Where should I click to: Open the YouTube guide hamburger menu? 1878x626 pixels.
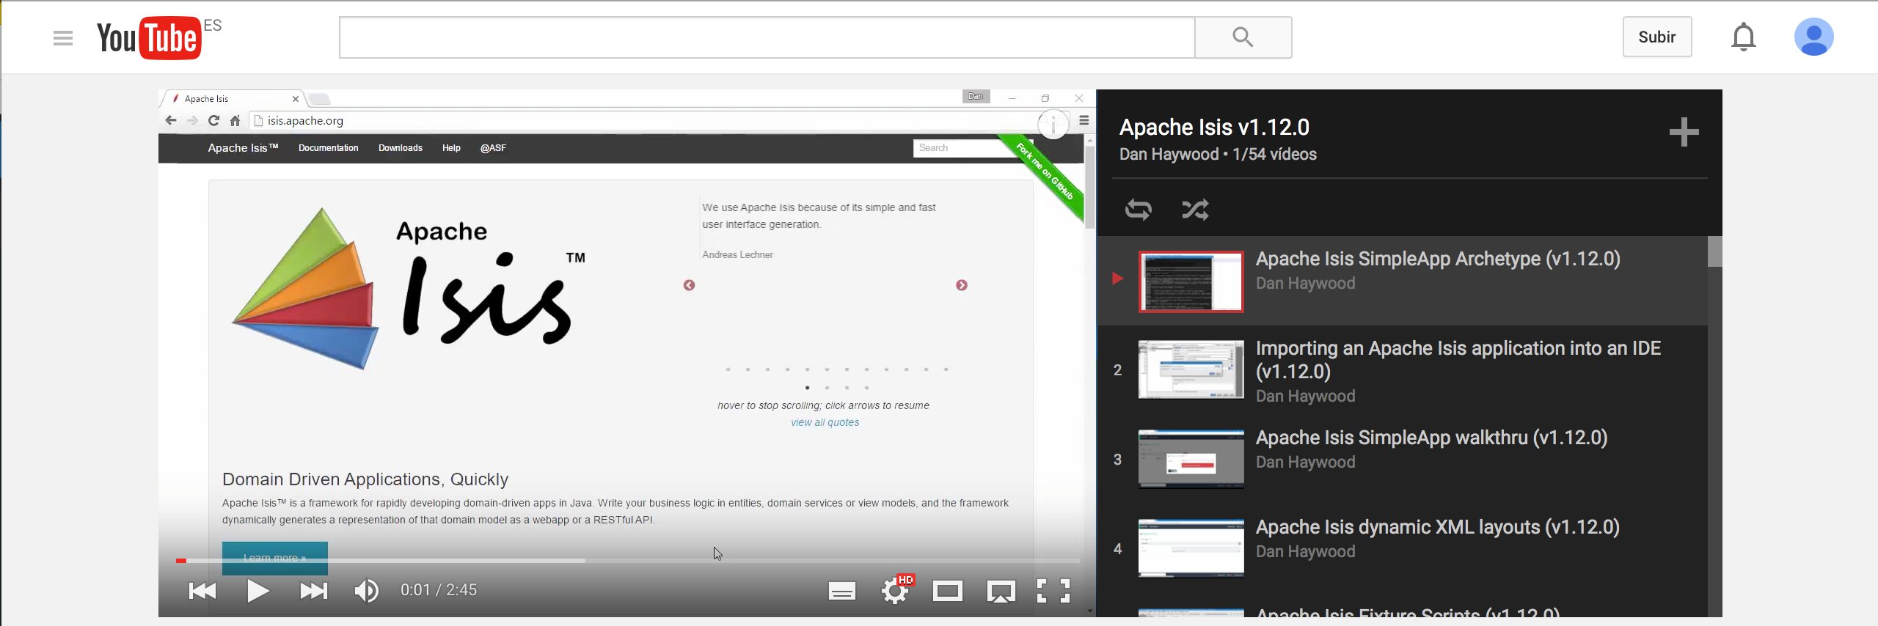63,37
